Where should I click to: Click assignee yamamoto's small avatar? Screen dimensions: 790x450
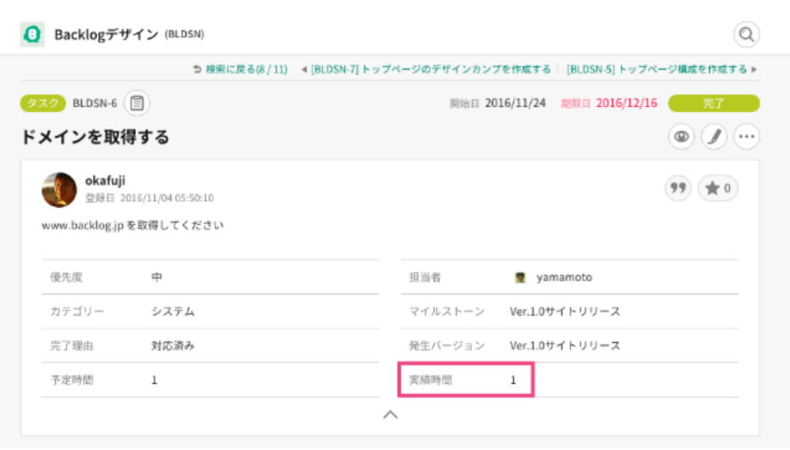(x=520, y=277)
